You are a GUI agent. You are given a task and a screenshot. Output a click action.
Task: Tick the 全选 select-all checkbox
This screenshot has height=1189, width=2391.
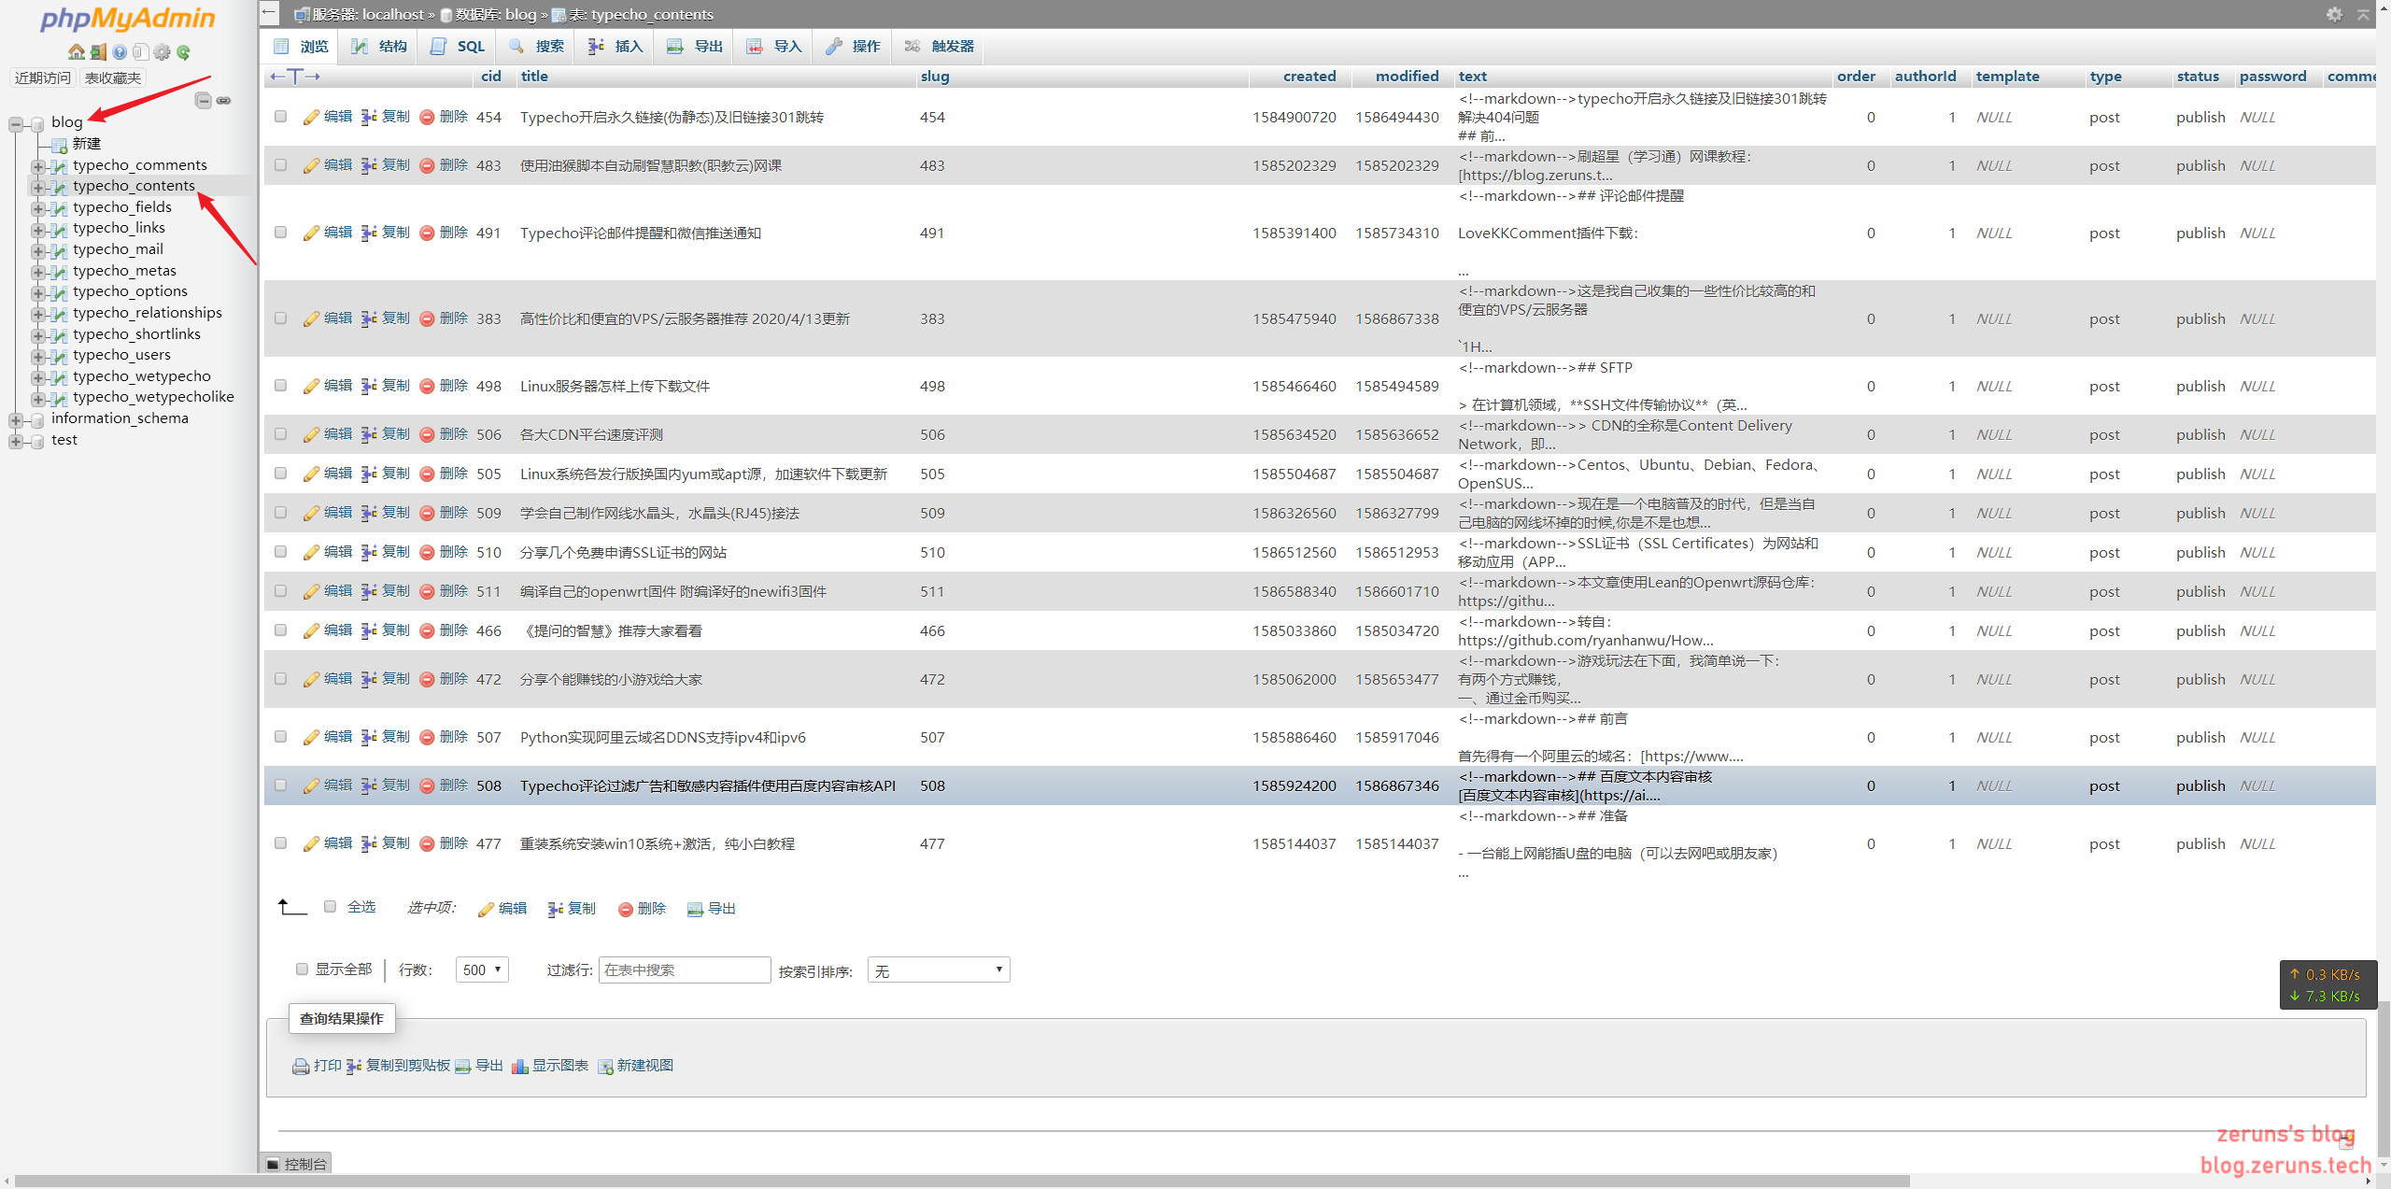[330, 907]
